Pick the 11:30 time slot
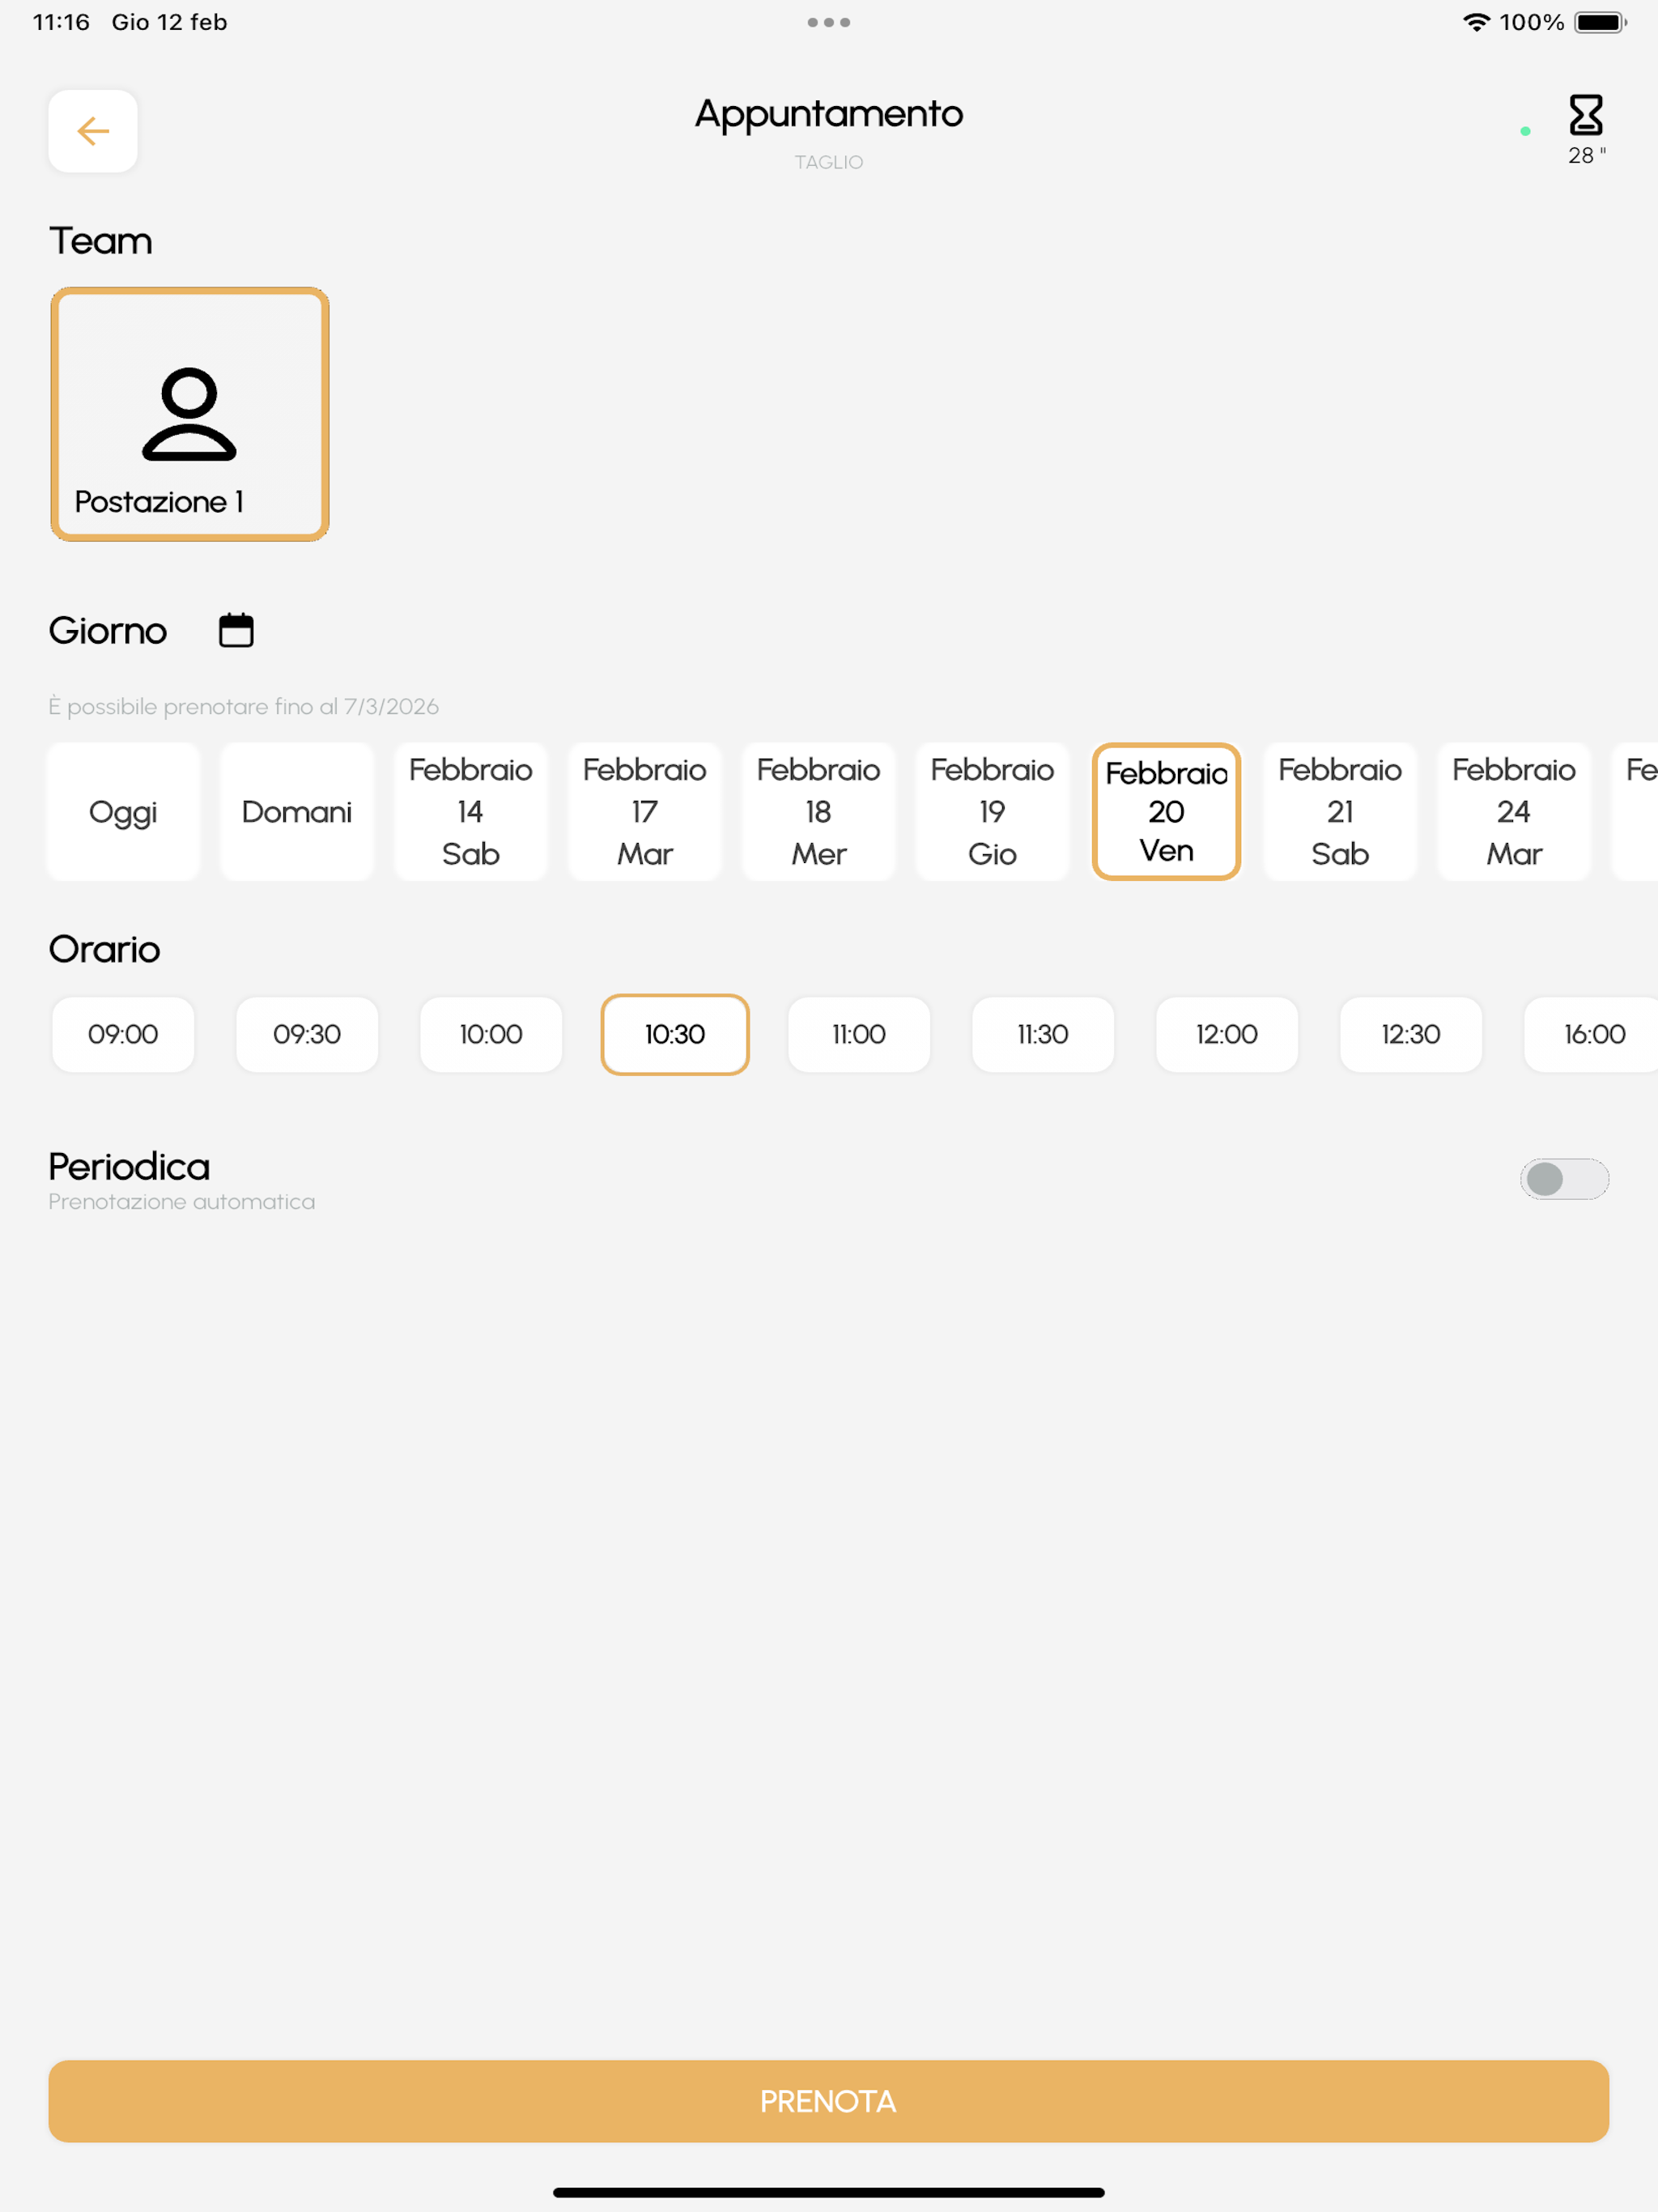1658x2212 pixels. (1043, 1034)
